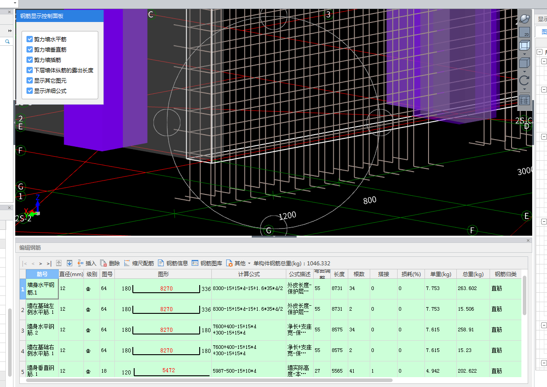Click the 总重(kg) column header
547x387 pixels.
pos(473,274)
